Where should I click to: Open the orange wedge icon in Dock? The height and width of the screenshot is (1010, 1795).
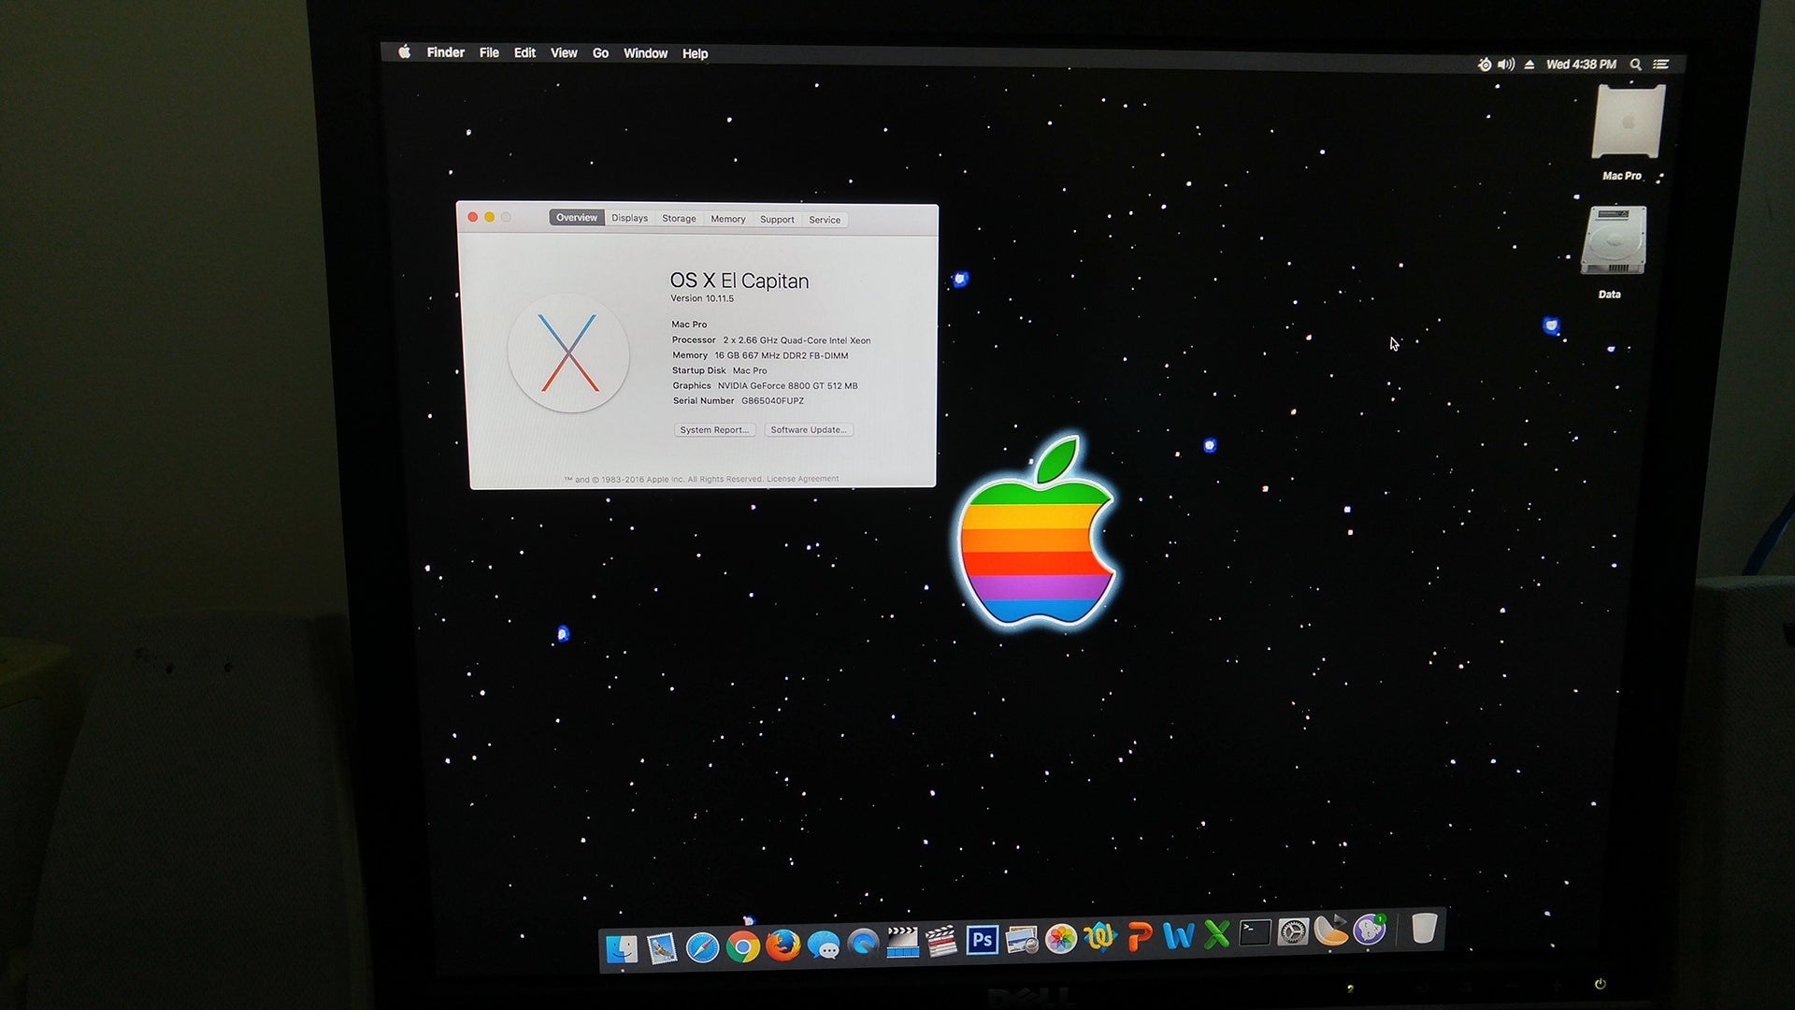[x=1331, y=930]
